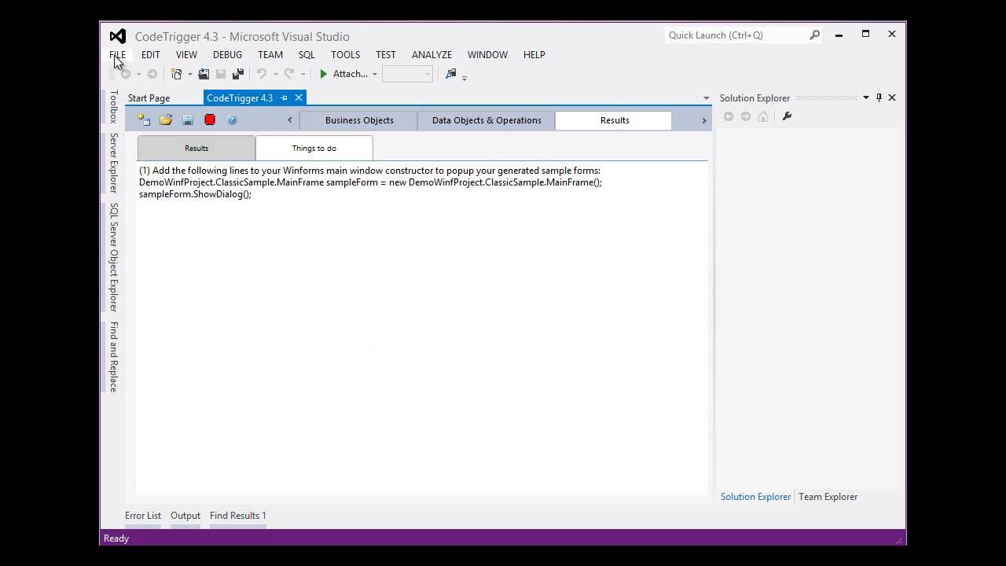Click the Redo arrow icon
Viewport: 1006px width, 566px height.
(x=288, y=74)
